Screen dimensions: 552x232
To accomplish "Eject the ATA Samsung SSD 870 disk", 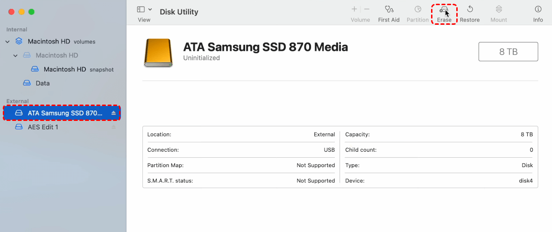I will [113, 113].
